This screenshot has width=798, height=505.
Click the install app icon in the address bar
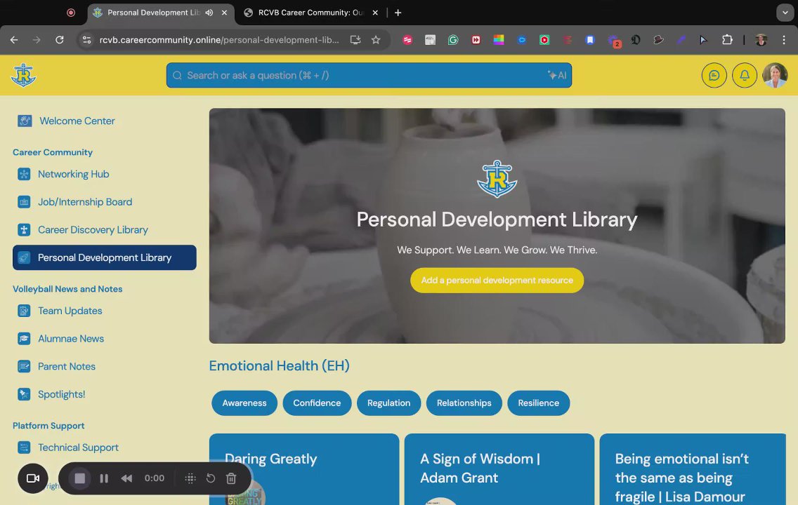[x=355, y=39]
